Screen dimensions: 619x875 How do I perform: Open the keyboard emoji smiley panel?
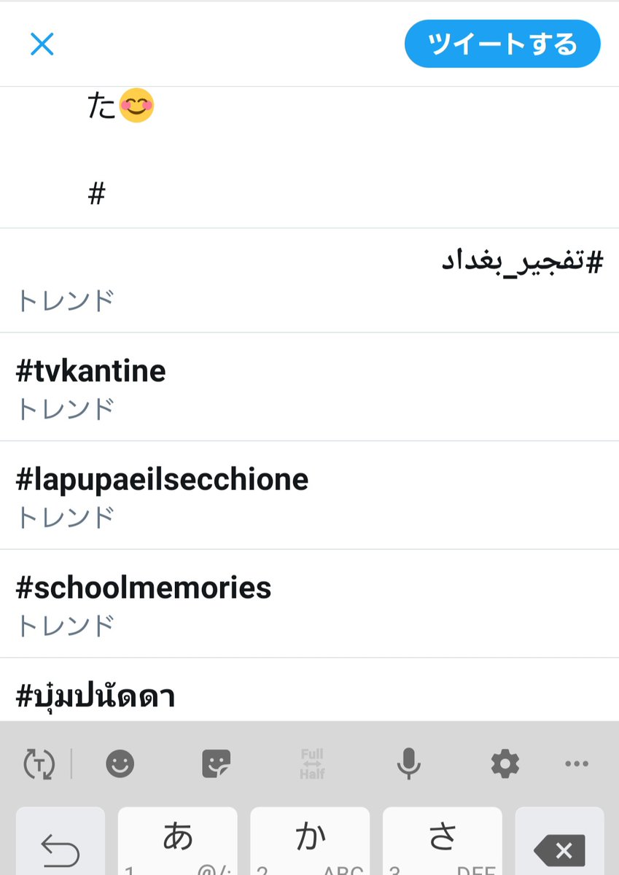(x=120, y=763)
